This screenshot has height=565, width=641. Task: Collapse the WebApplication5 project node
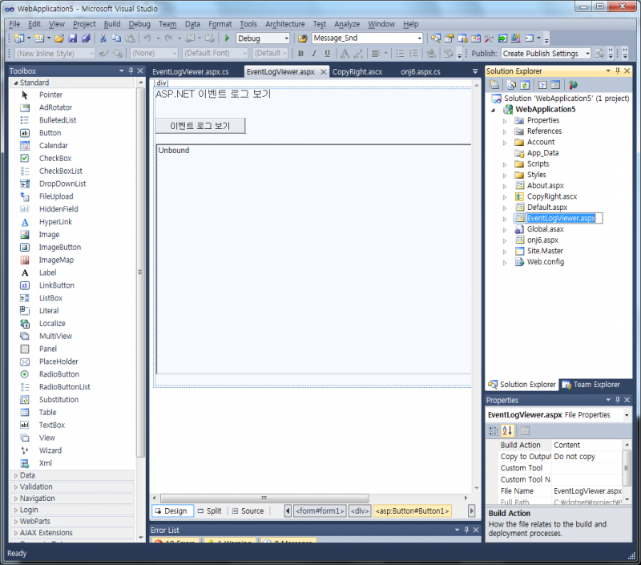[x=494, y=110]
